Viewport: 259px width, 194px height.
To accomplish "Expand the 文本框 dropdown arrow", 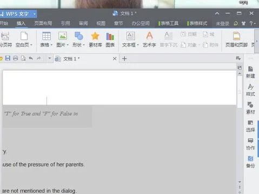I will click(x=138, y=45).
